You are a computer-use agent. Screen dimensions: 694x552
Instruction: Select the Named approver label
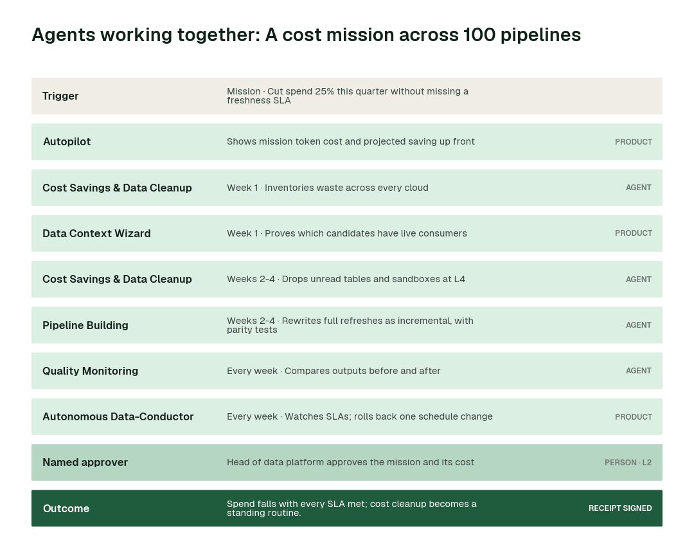click(x=85, y=463)
